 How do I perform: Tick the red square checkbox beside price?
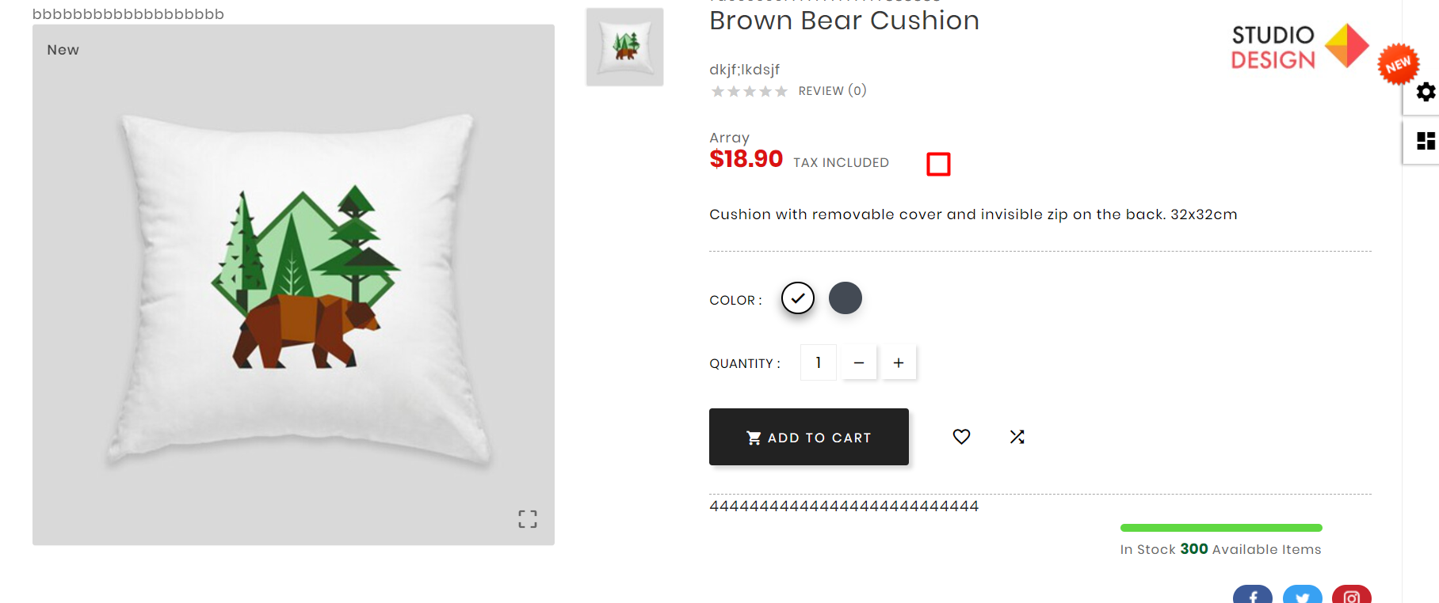[938, 164]
